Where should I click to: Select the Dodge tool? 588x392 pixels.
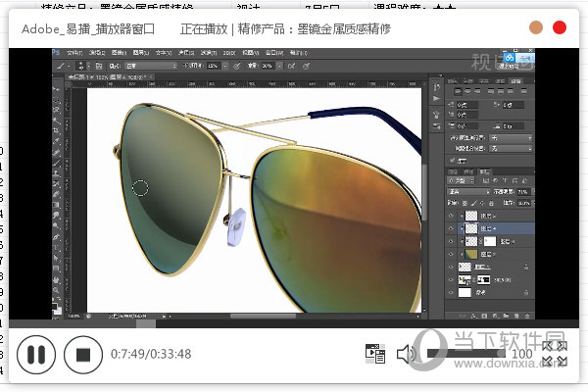pos(57,226)
